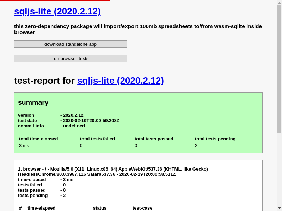Click the total tests failed header
This screenshot has height=211, width=282.
point(97,139)
